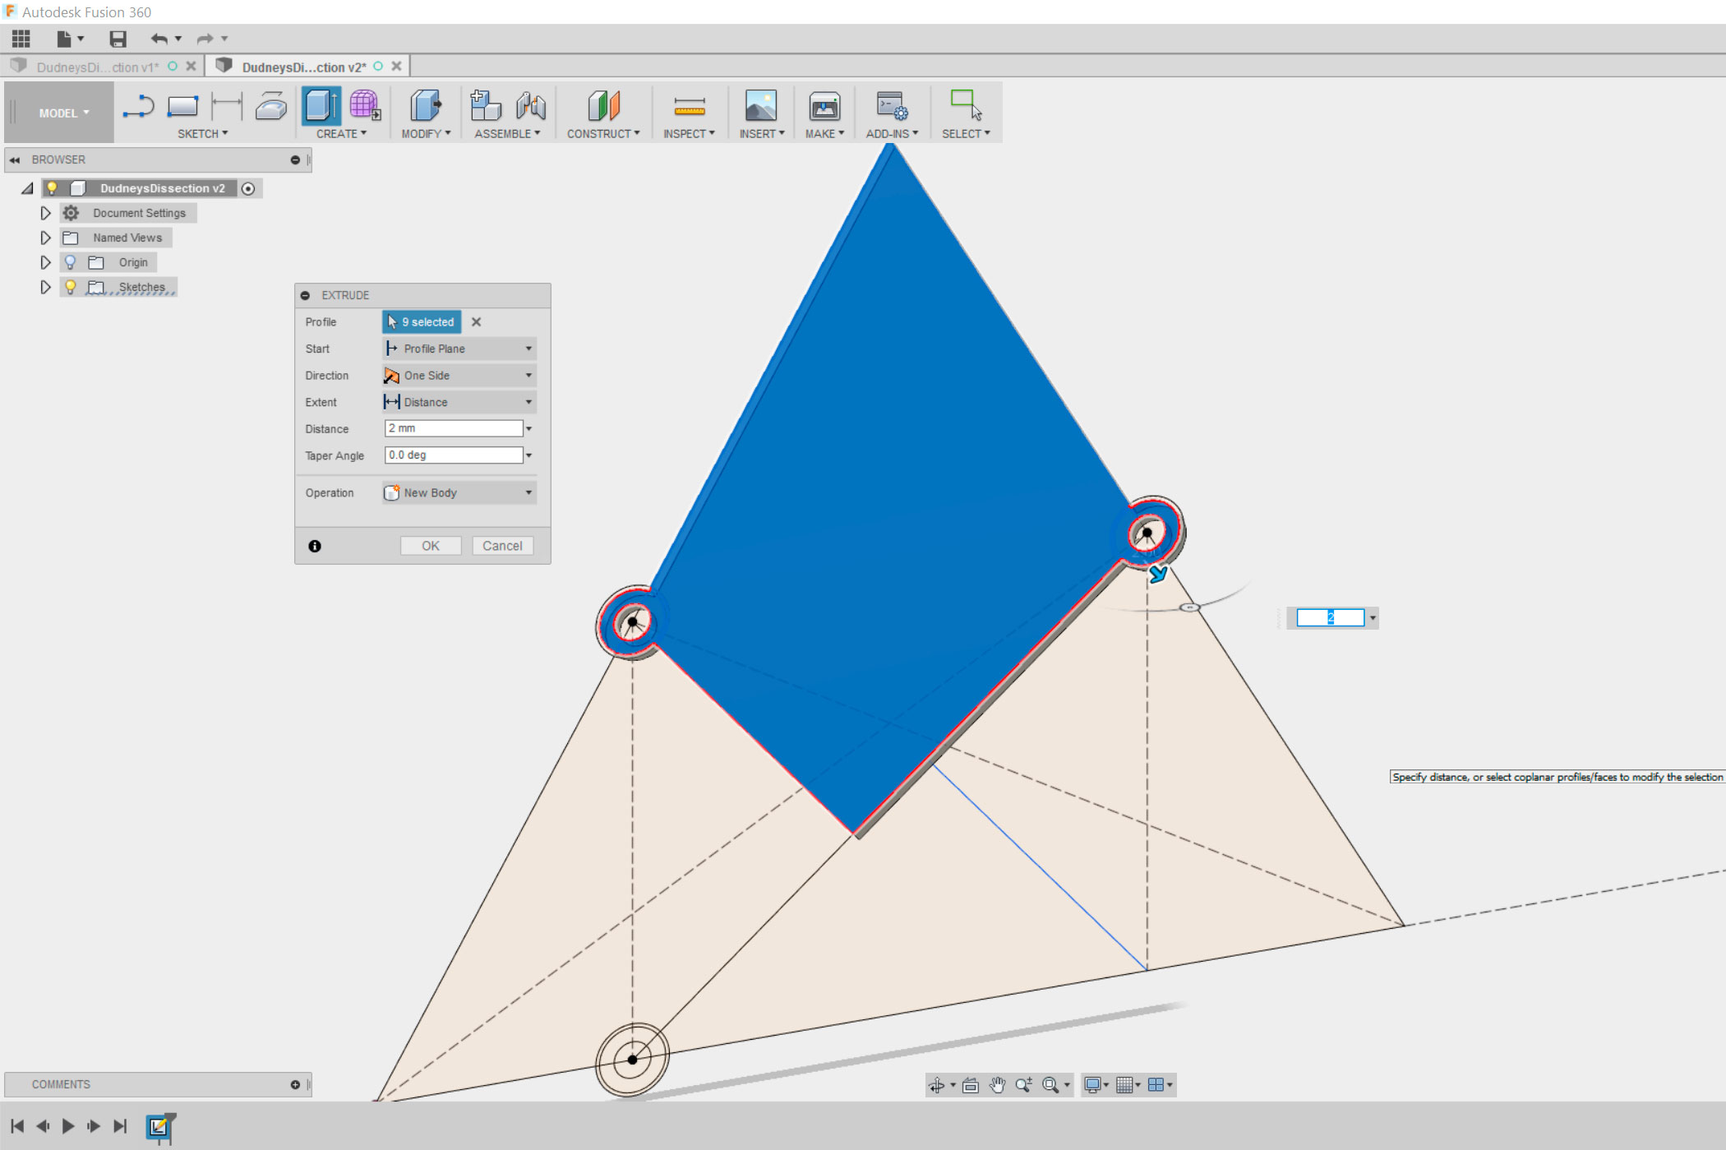Click OK in the Extrude dialog
This screenshot has width=1726, height=1150.
coord(430,546)
